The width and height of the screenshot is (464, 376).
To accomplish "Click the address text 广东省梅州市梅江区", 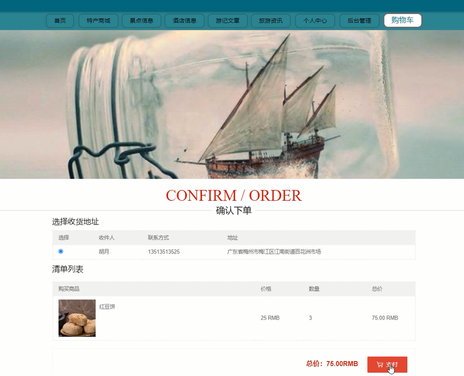I will (251, 252).
